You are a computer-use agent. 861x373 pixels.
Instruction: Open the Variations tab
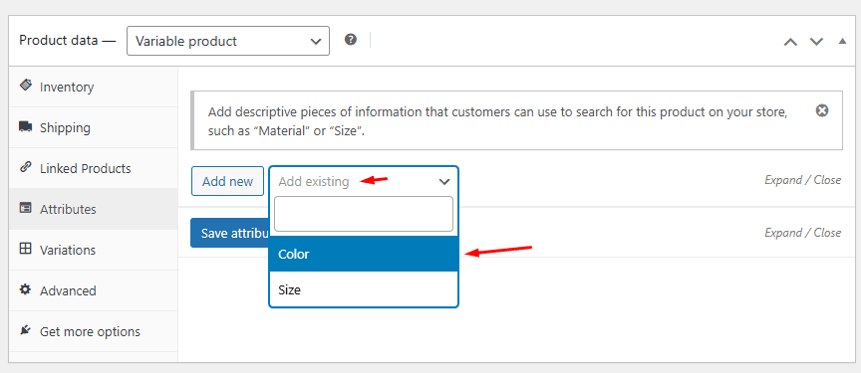coord(94,250)
